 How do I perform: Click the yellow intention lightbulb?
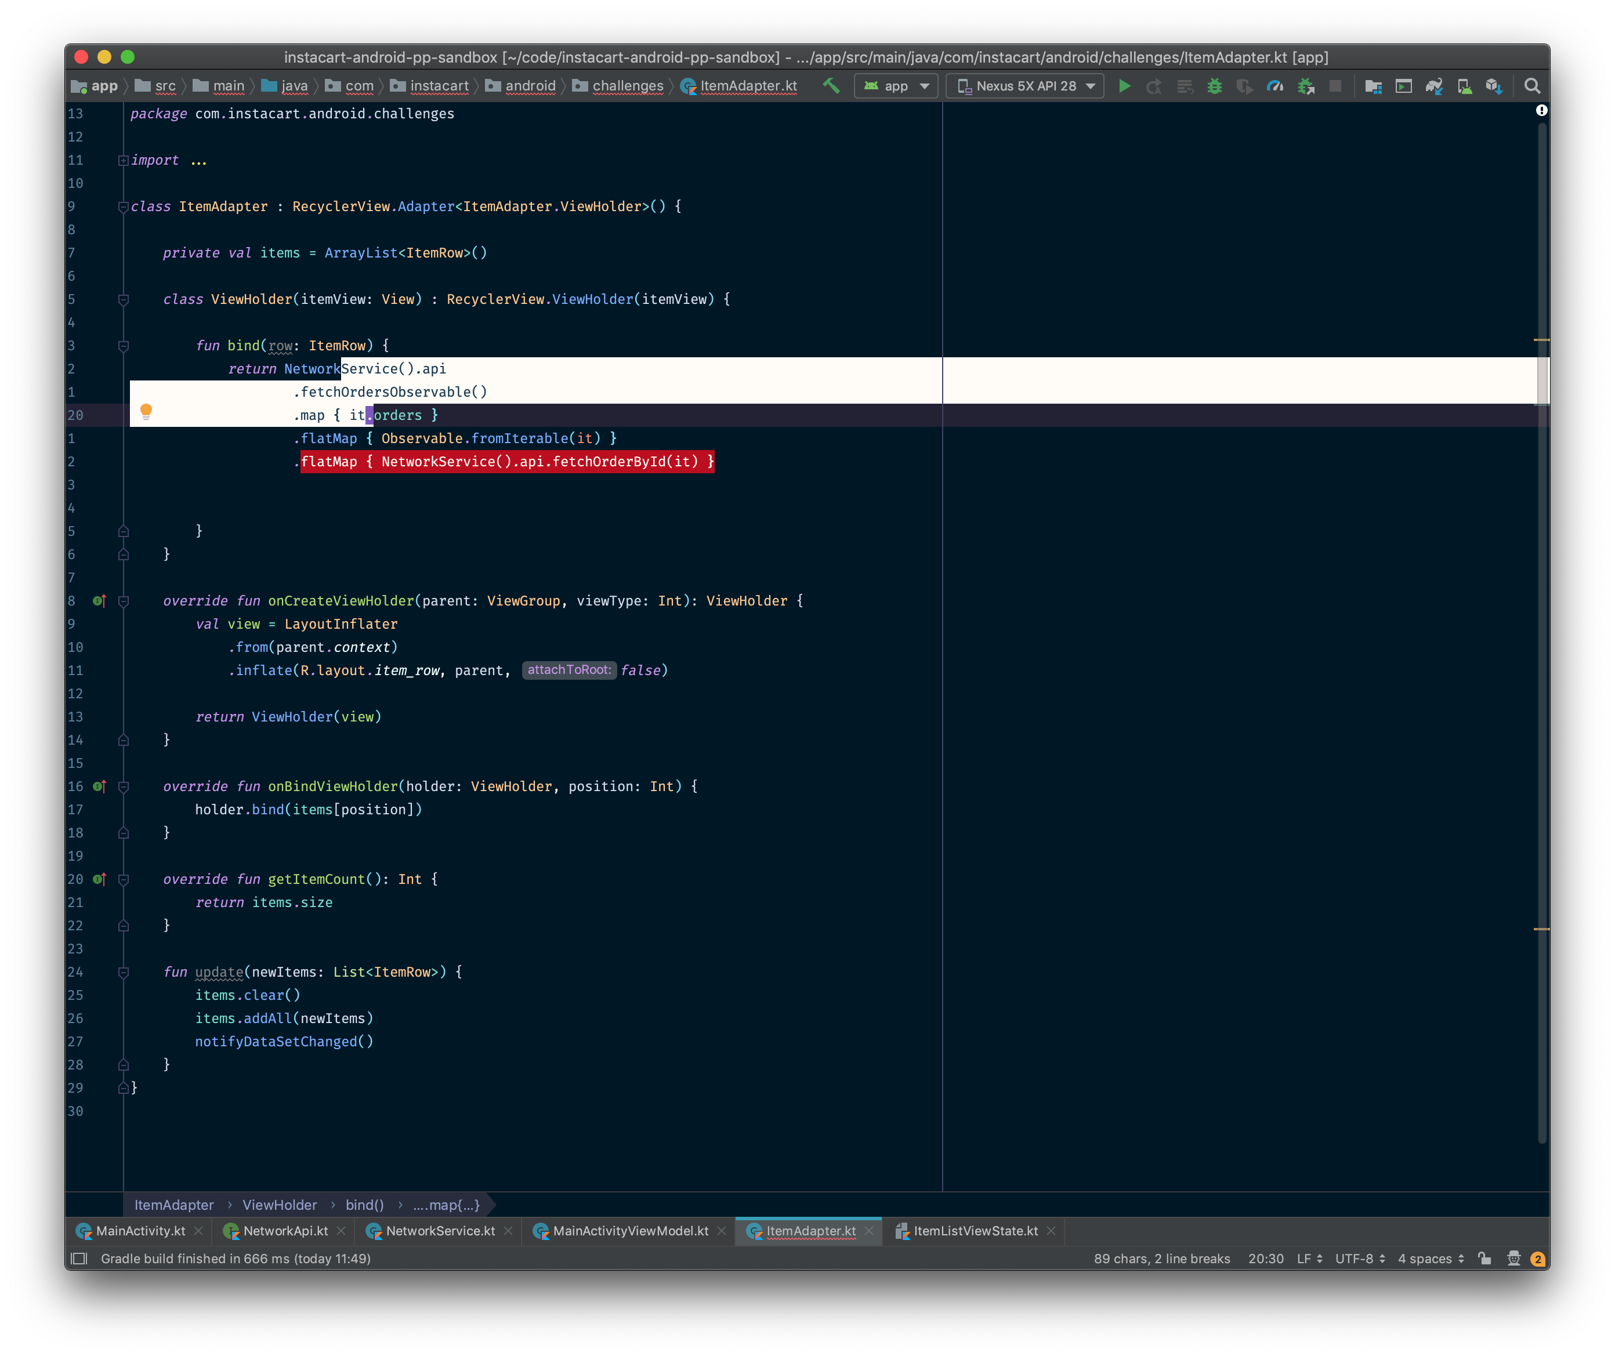tap(146, 411)
